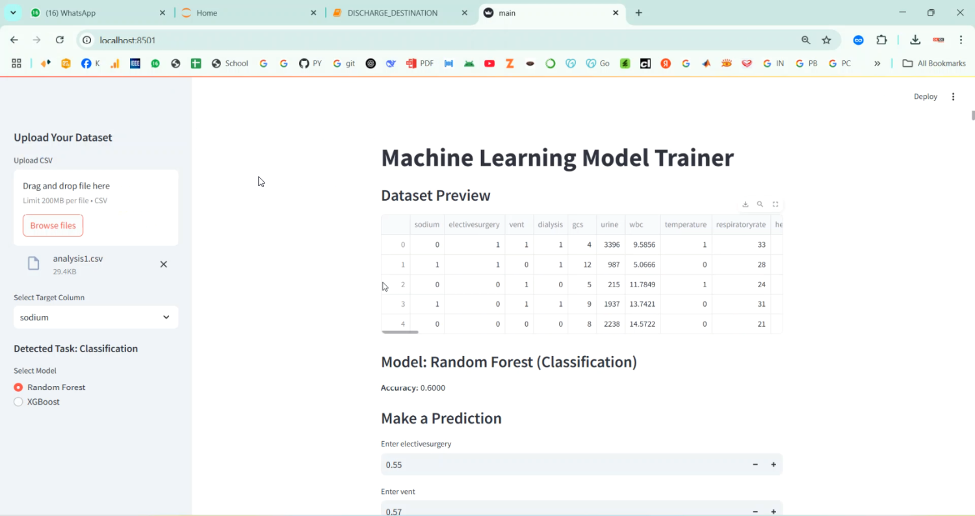This screenshot has height=516, width=975.
Task: Expand hidden bookmarks overflow chevron
Action: (x=877, y=64)
